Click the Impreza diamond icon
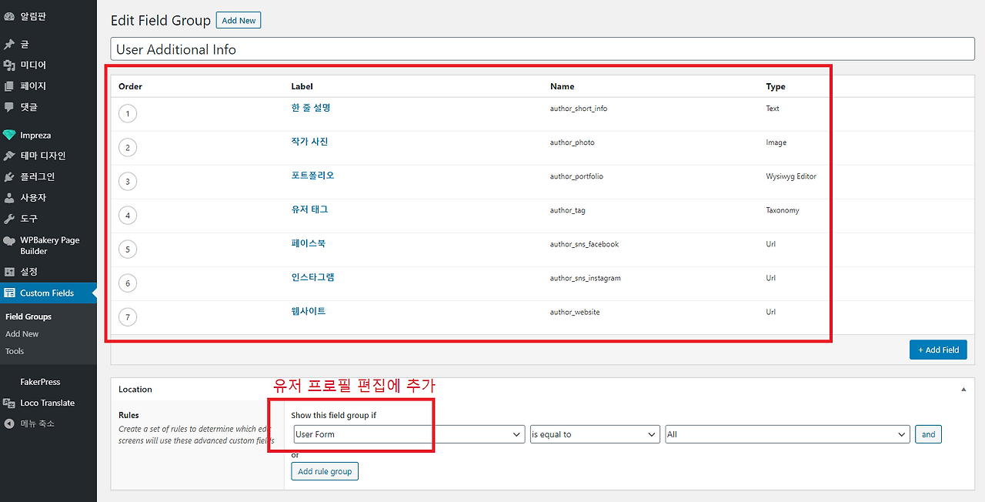Image resolution: width=985 pixels, height=502 pixels. click(9, 136)
